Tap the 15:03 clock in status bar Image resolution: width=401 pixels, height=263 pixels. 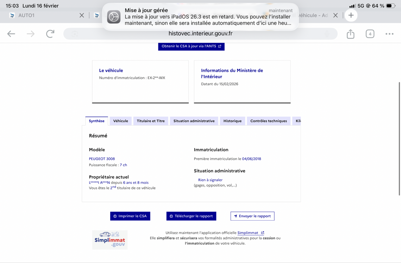12,6
